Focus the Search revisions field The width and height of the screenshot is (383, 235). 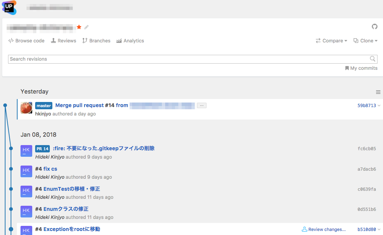193,59
